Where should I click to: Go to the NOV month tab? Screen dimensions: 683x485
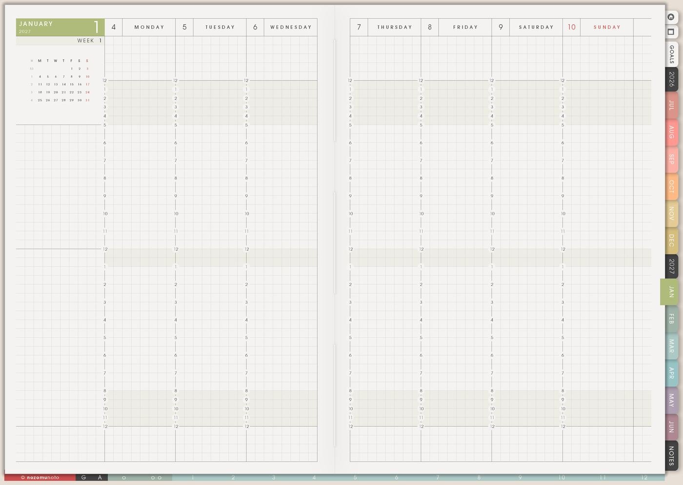(x=671, y=213)
